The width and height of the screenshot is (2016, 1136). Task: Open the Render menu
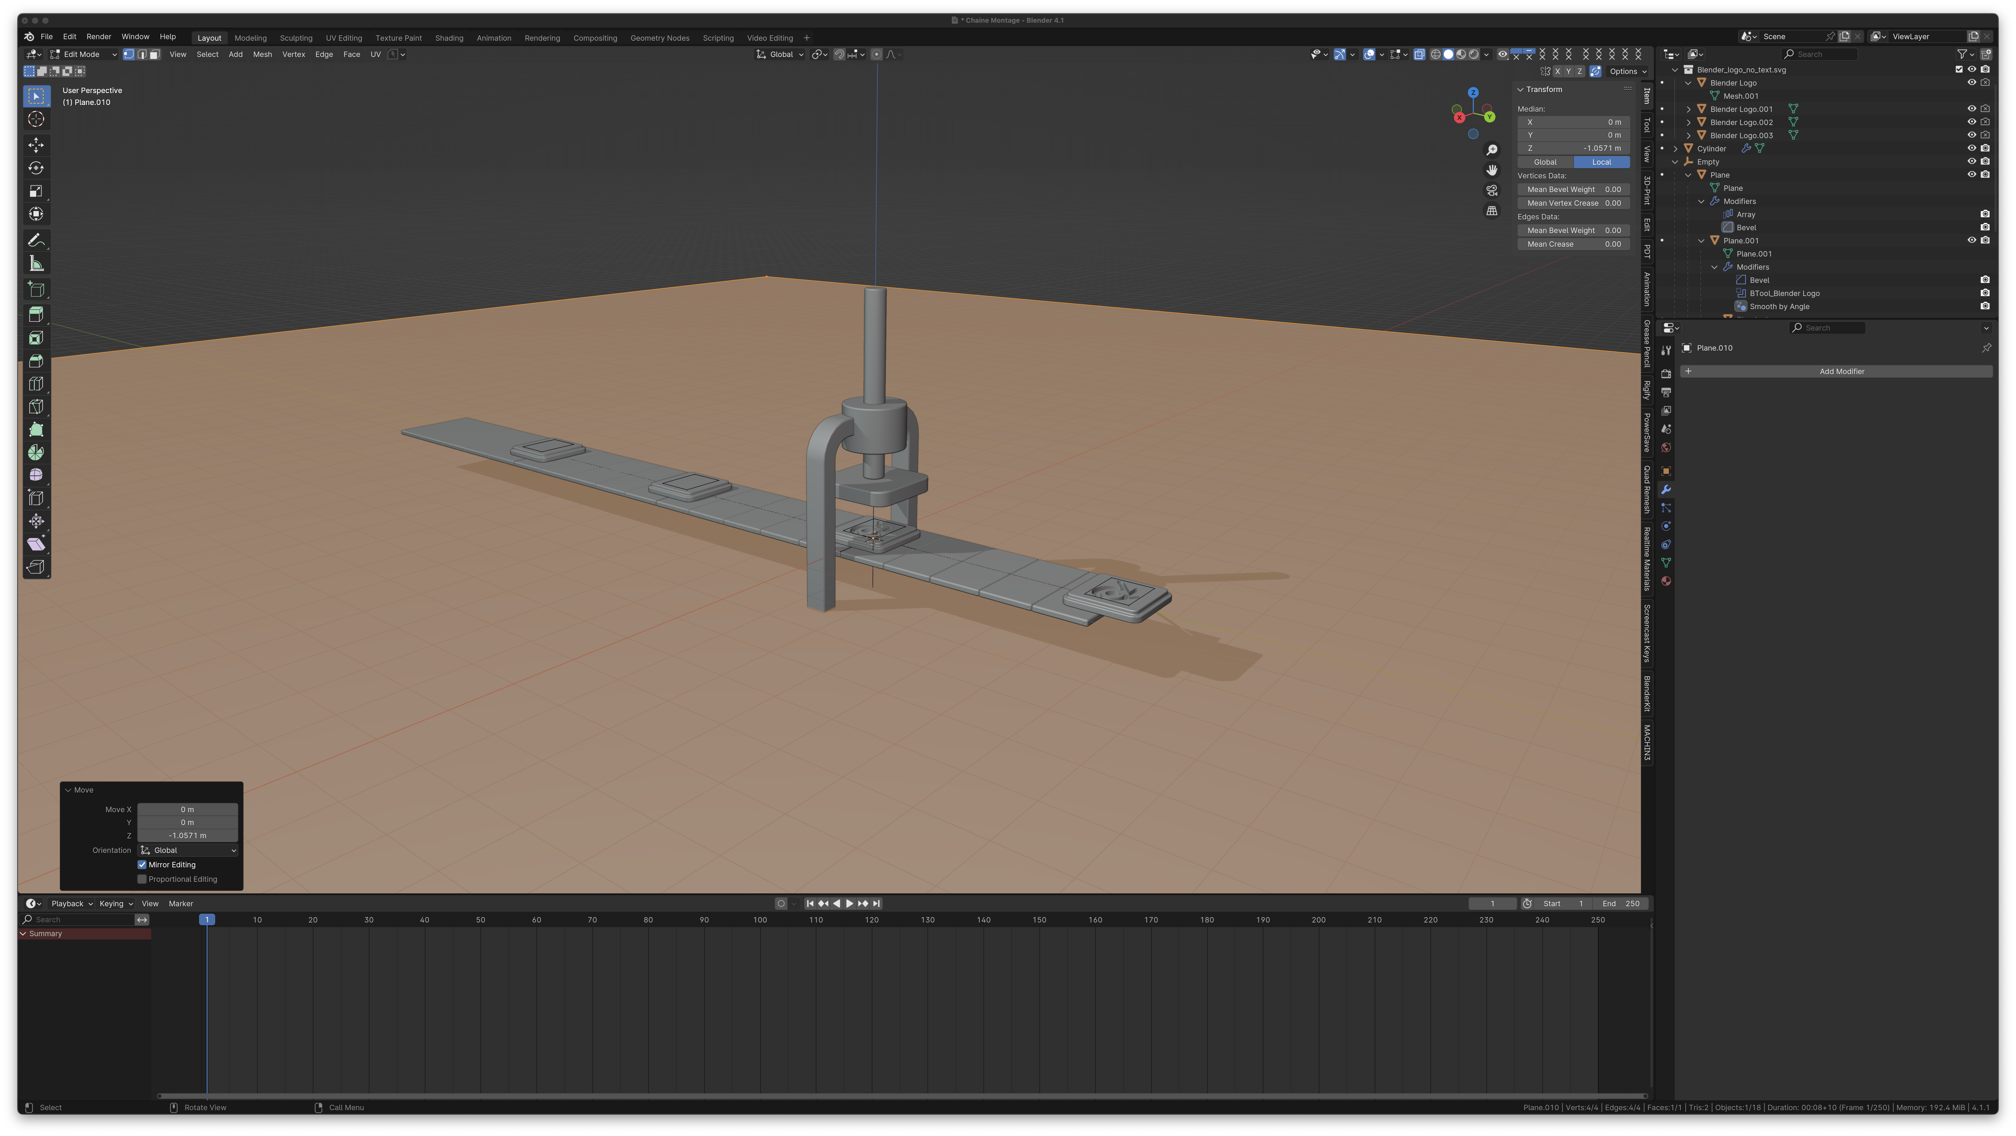coord(99,37)
